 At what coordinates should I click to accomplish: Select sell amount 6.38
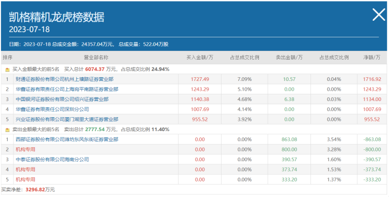click(x=289, y=100)
